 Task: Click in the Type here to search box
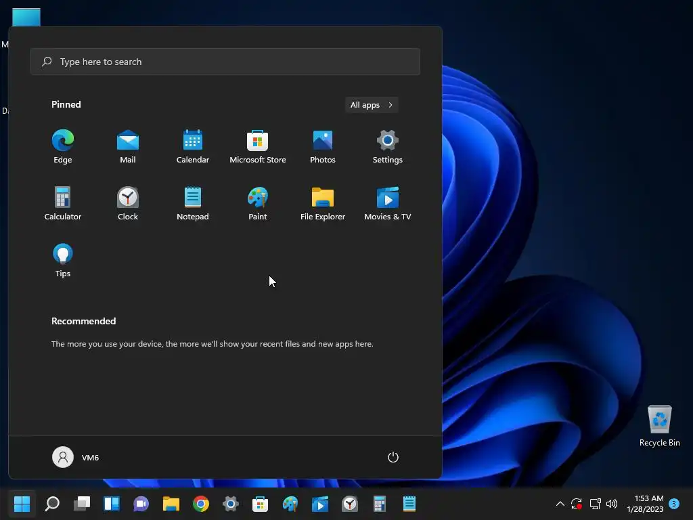225,62
